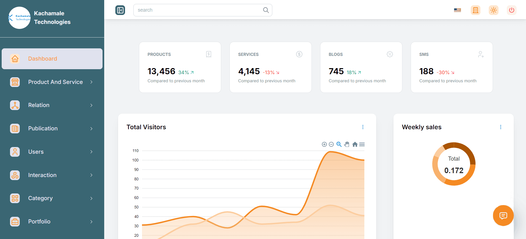Open the language selector US flag
Screen dimensions: 526x239
(457, 10)
